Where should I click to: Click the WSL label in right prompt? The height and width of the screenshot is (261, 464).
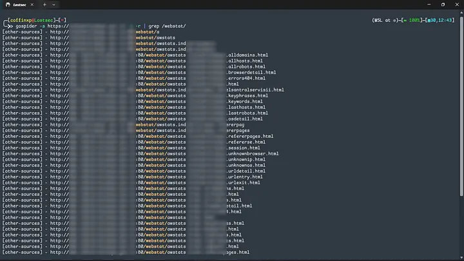[378, 20]
